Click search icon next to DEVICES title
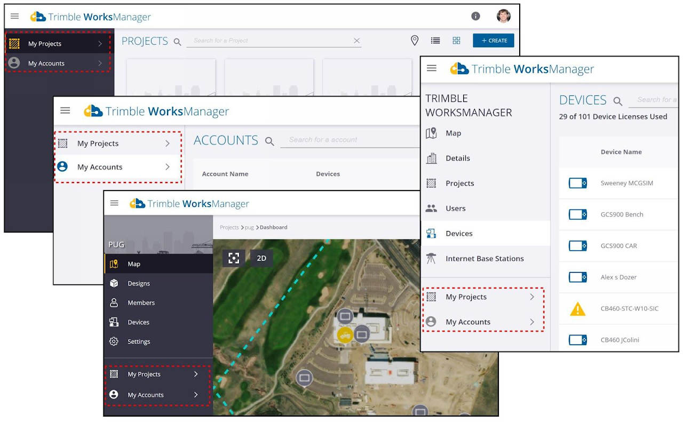Image resolution: width=683 pixels, height=423 pixels. point(618,101)
